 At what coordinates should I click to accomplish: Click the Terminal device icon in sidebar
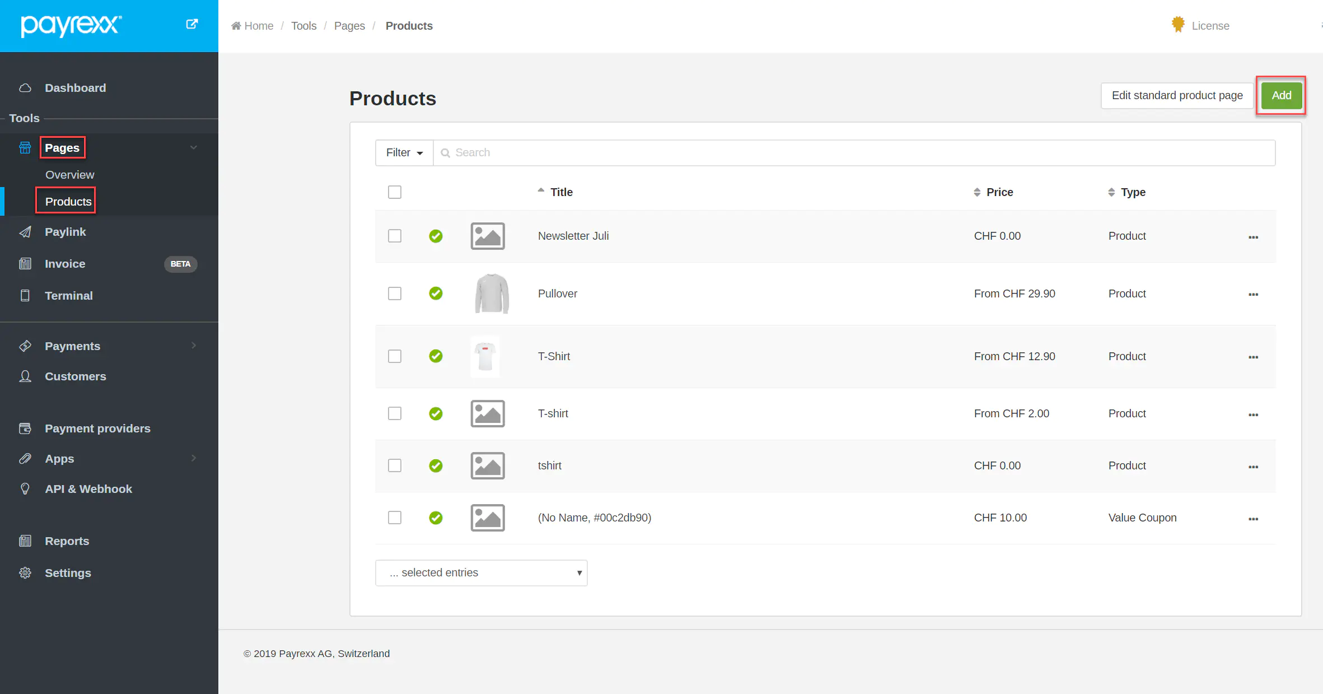tap(25, 295)
